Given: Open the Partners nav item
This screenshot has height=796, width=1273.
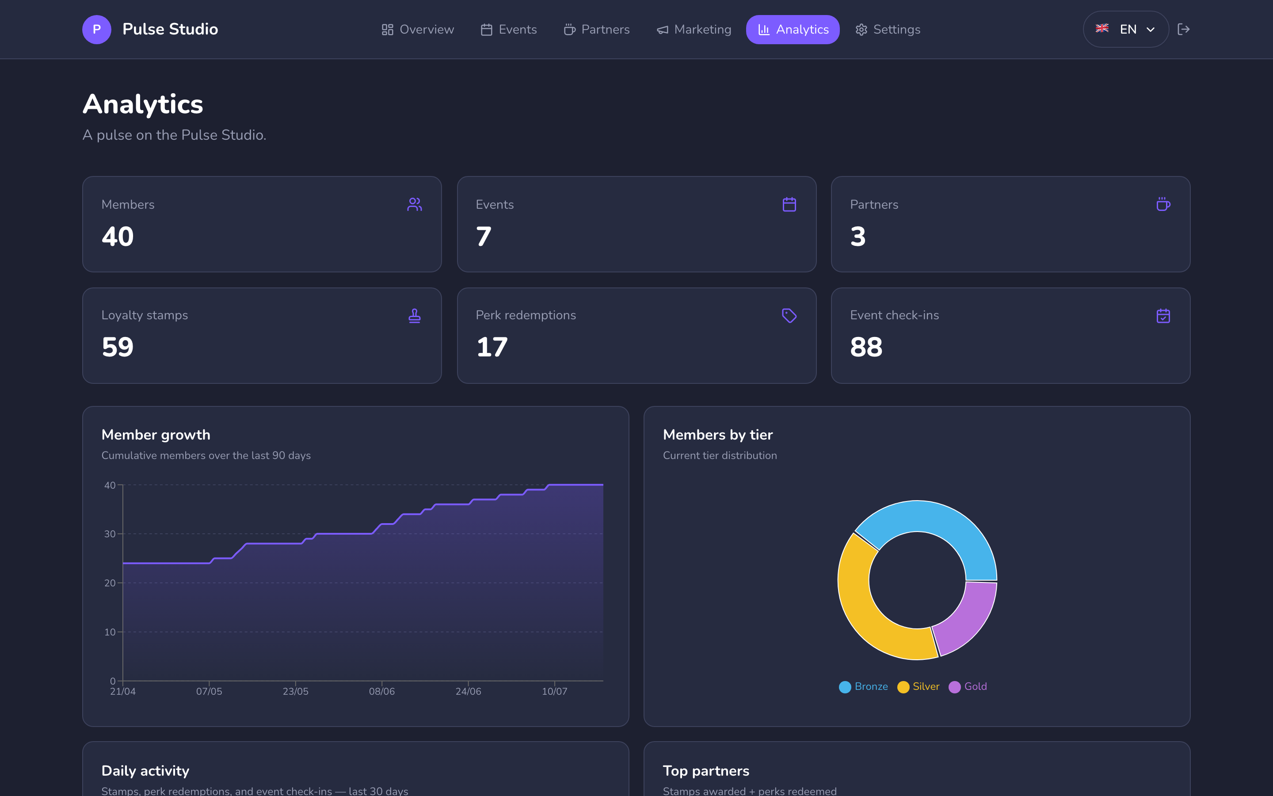Looking at the screenshot, I should [x=597, y=30].
